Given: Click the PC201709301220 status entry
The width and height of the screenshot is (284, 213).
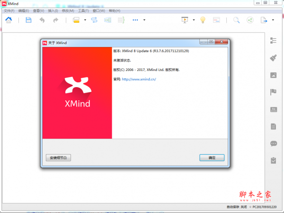Looking at the screenshot, I should click(265, 207).
